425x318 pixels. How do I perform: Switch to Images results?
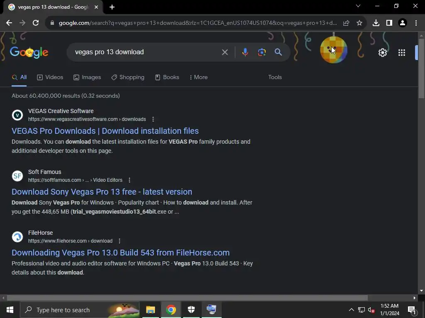click(x=87, y=77)
